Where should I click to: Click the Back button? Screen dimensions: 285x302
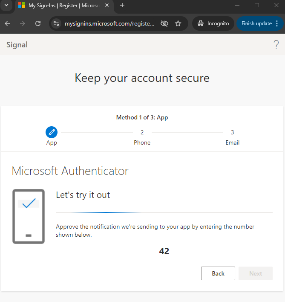[218, 273]
